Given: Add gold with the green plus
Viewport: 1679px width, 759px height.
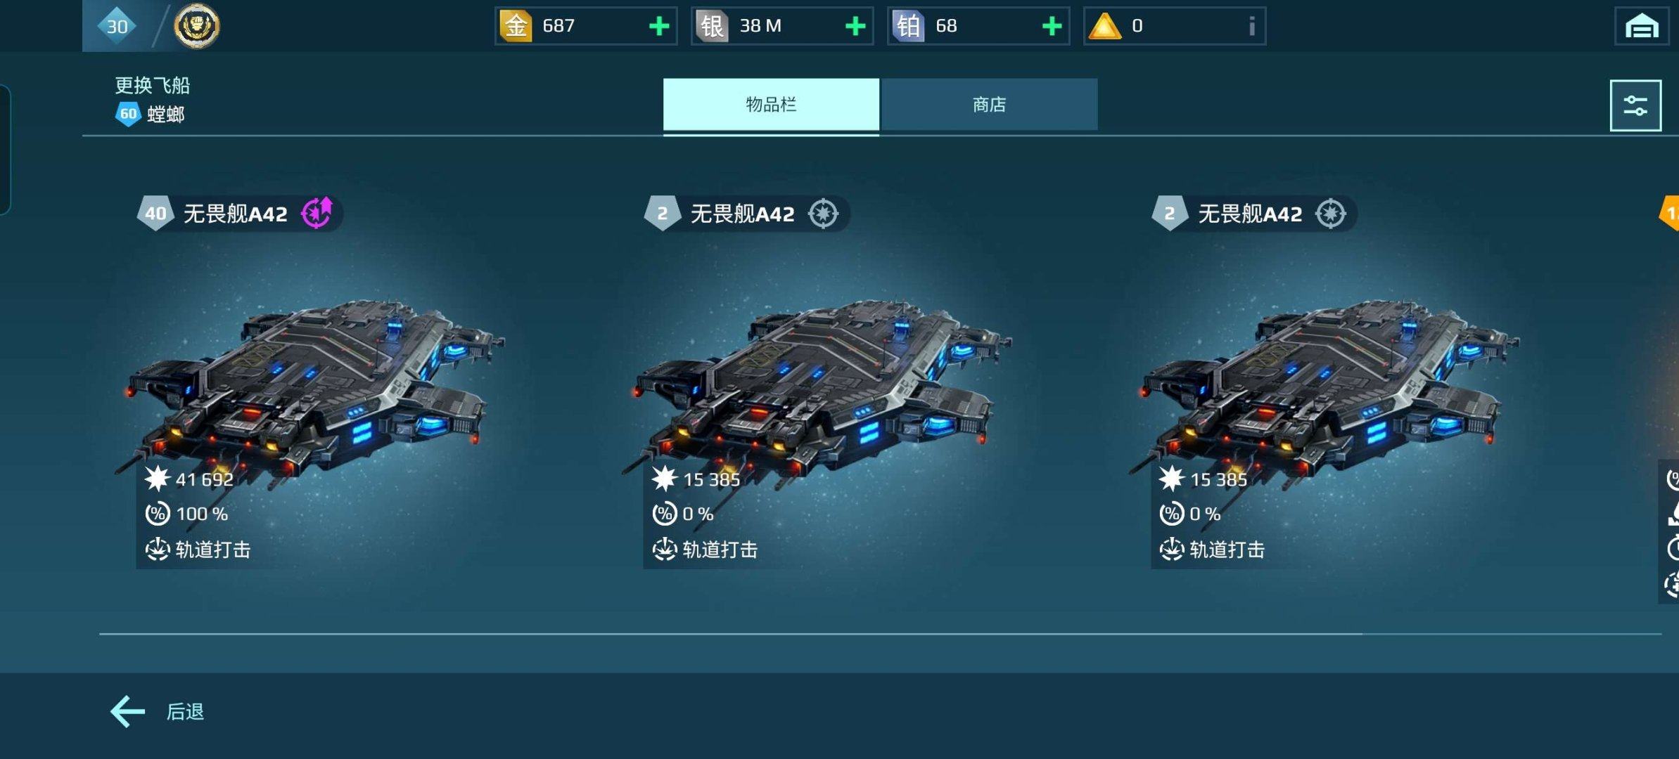Looking at the screenshot, I should tap(659, 26).
